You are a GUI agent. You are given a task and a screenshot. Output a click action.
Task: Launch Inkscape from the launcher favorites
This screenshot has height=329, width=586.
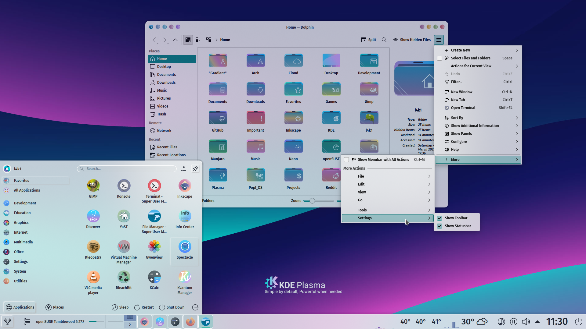[x=185, y=189]
